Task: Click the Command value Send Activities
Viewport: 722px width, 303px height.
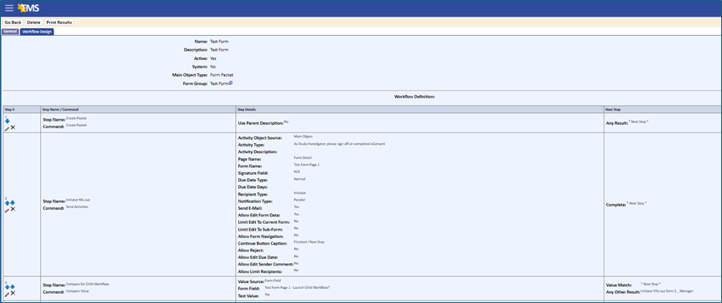Action: click(77, 207)
